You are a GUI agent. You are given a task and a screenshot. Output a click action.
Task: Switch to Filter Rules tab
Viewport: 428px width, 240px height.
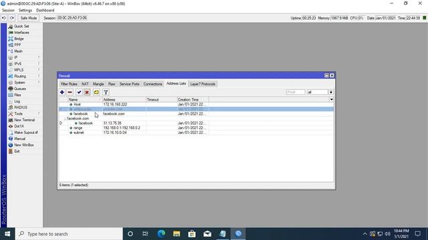pos(69,84)
